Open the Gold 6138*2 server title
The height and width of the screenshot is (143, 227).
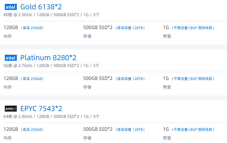point(41,7)
